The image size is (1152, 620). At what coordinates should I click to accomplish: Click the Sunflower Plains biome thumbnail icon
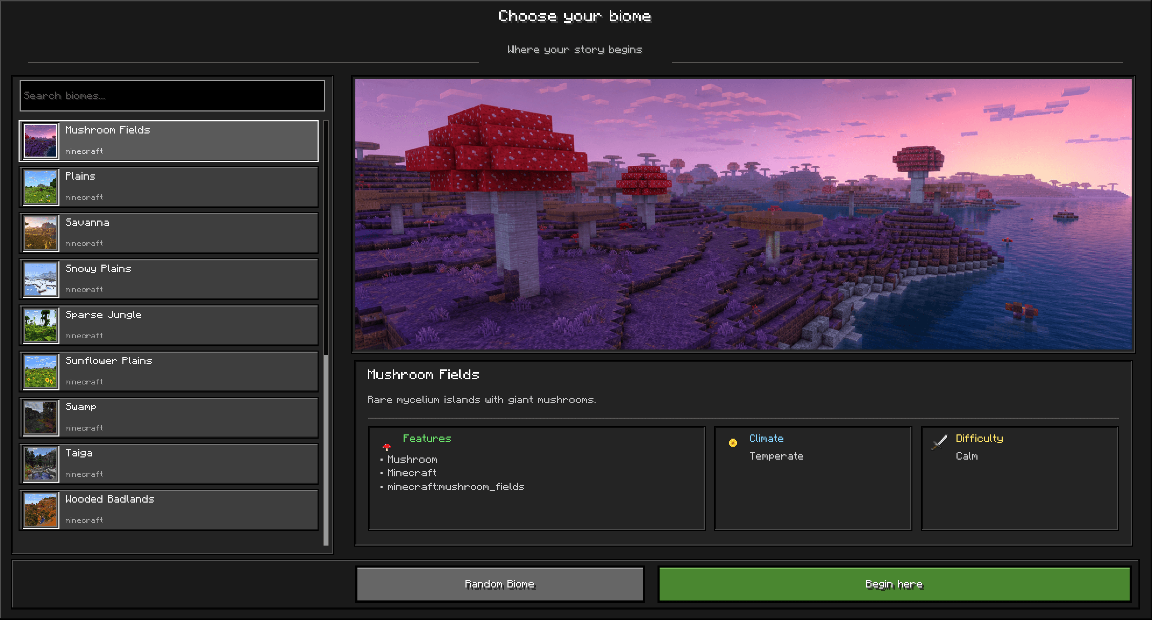41,372
